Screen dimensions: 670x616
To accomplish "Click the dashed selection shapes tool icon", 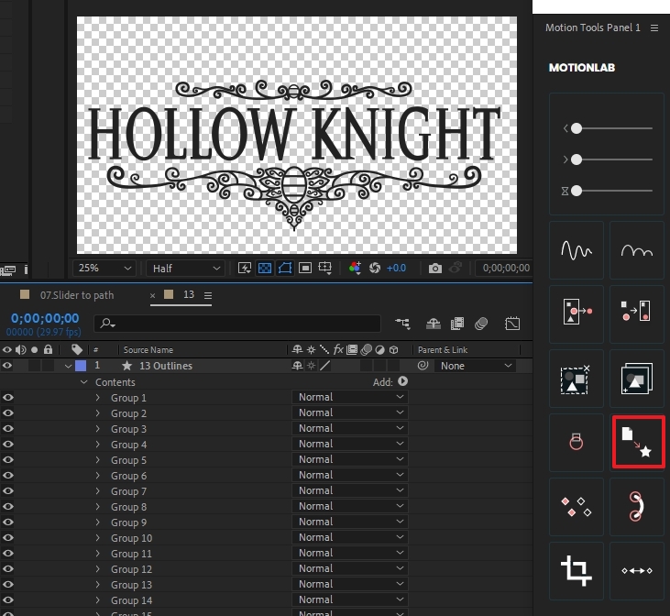I will coord(576,379).
